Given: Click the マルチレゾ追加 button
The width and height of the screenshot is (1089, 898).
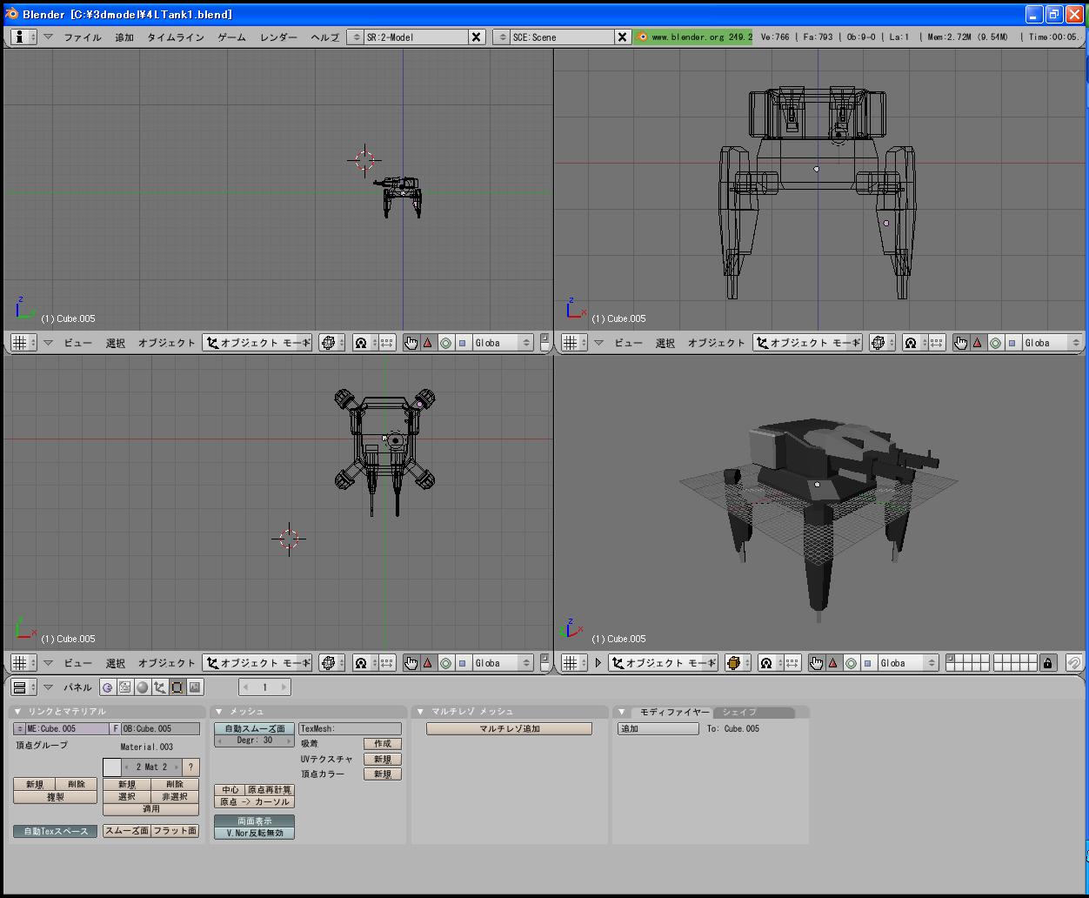Looking at the screenshot, I should 509,728.
